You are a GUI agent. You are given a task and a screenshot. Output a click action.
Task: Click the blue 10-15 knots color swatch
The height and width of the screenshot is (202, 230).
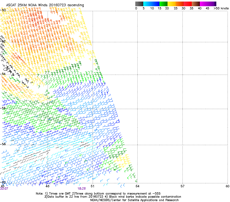[x=155, y=4]
